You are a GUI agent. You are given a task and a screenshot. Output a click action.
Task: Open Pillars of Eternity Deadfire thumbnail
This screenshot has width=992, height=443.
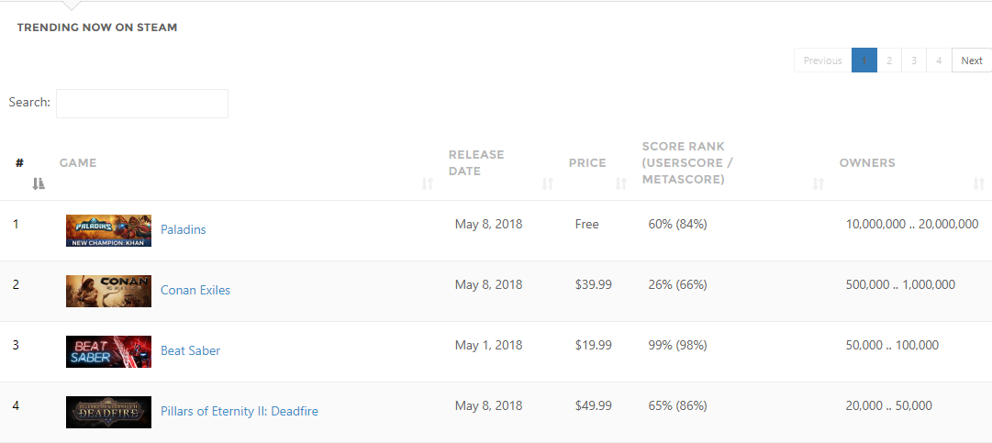109,412
